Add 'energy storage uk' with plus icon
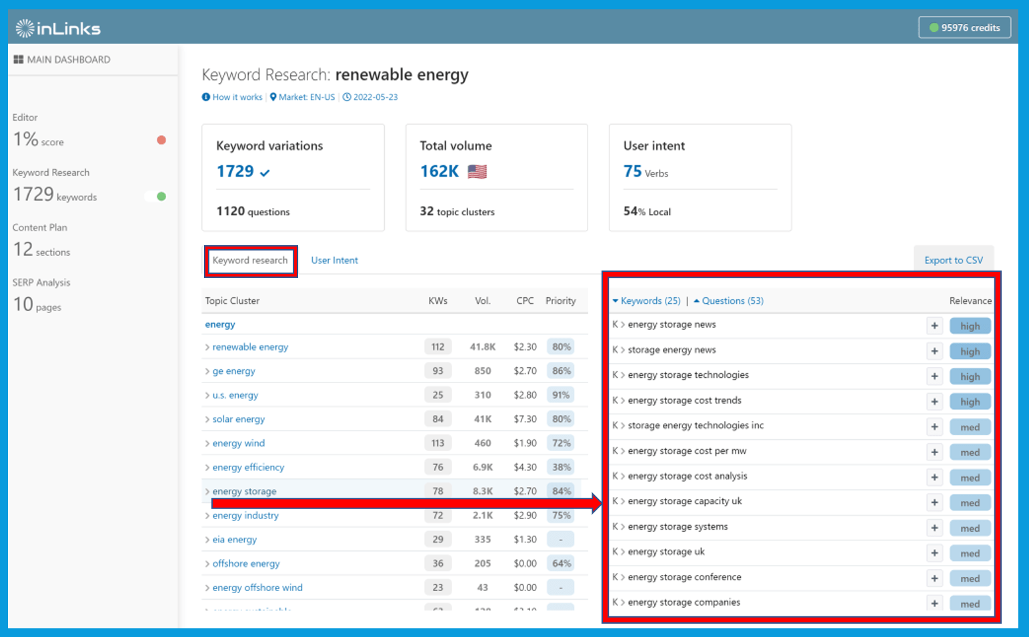This screenshot has height=637, width=1029. 934,553
